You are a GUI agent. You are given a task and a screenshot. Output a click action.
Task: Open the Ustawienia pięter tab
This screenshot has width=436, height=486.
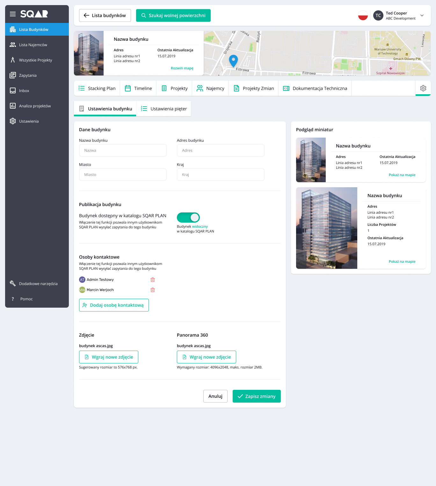[164, 109]
